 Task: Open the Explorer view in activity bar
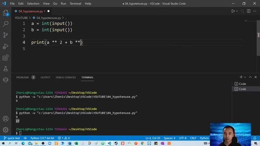(5, 13)
